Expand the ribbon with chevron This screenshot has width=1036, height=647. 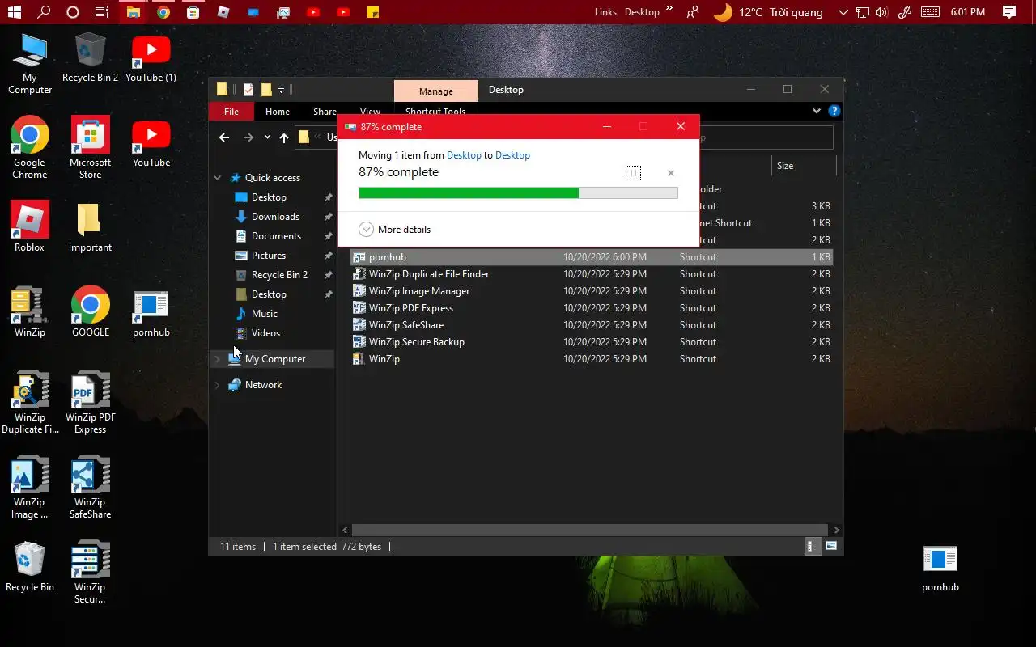[817, 111]
